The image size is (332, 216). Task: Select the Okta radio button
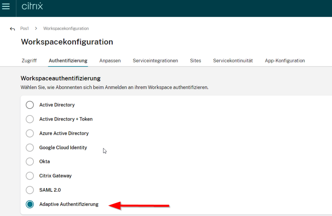(30, 162)
